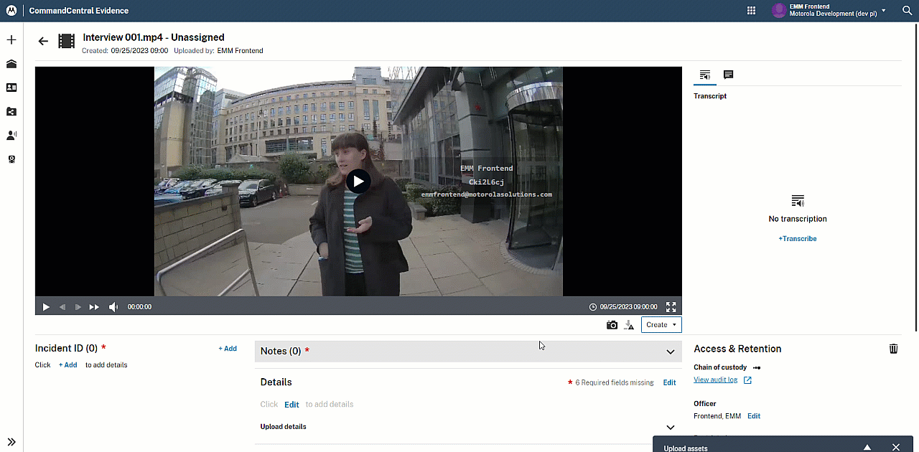This screenshot has width=919, height=452.
Task: Open the shared folder icon in sidebar
Action: click(x=11, y=111)
